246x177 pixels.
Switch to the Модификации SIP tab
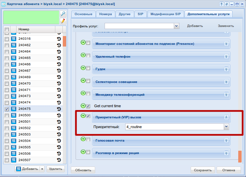pos(166,14)
